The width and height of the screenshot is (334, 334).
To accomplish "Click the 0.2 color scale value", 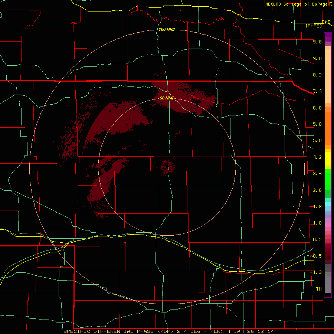I will coord(317,240).
